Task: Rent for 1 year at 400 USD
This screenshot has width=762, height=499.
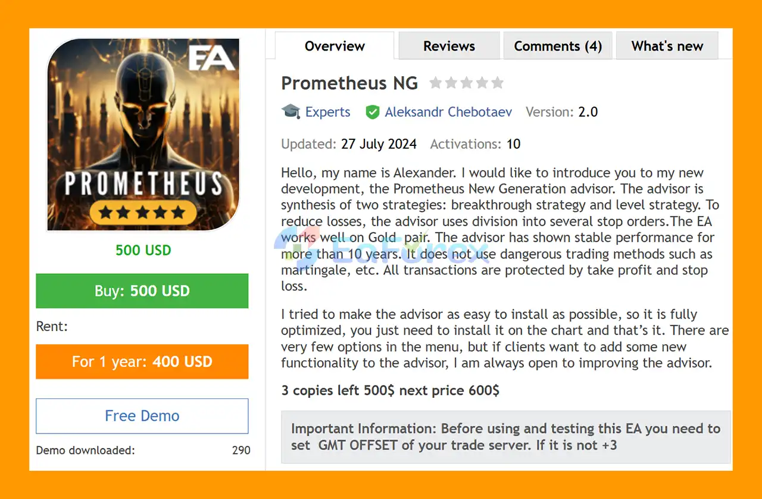Action: 142,361
